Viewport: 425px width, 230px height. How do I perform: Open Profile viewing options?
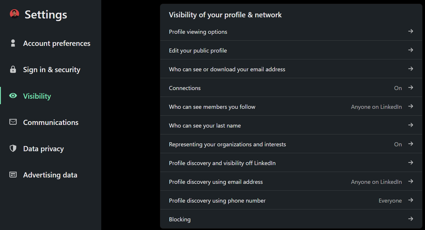pyautogui.click(x=198, y=32)
